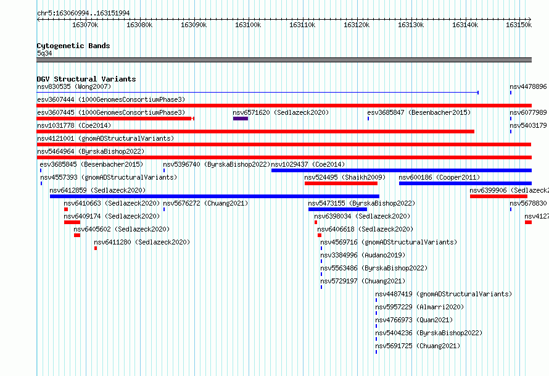Click nsv4121001 (gnomADStructuralVariants) label
The image size is (549, 376).
pyautogui.click(x=105, y=138)
